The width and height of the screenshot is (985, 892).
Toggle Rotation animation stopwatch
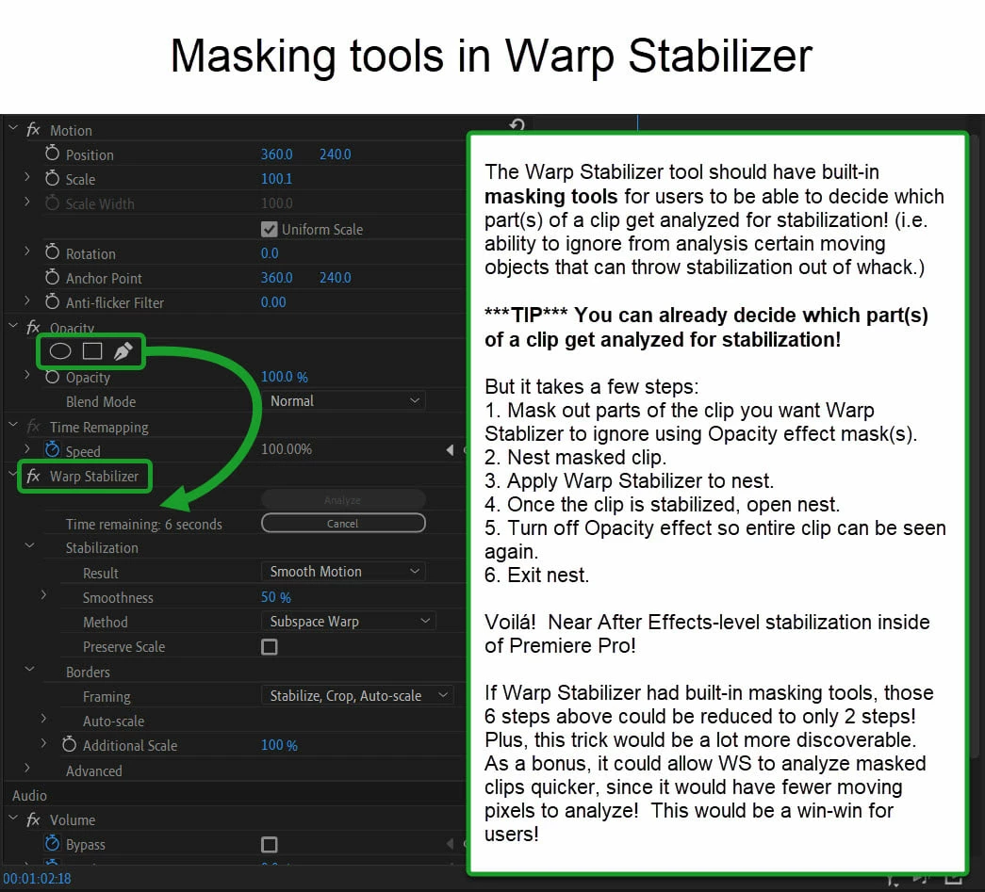52,252
